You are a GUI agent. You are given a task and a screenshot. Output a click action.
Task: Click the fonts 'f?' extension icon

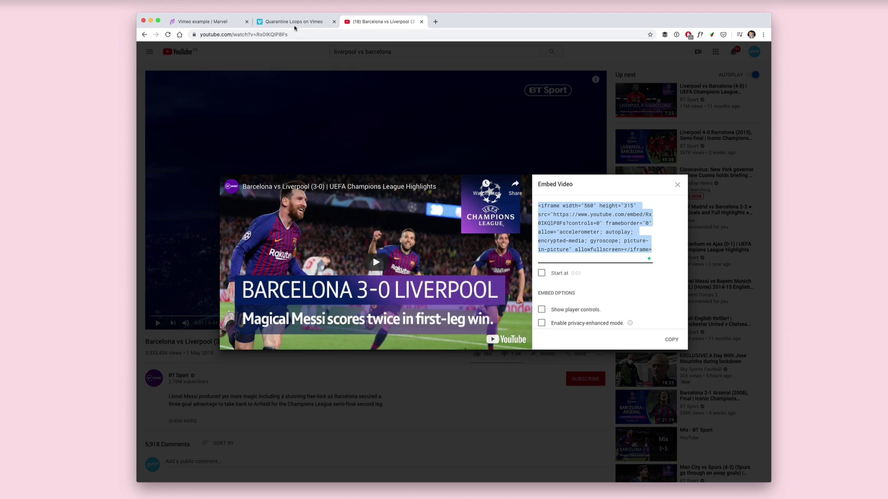(700, 35)
